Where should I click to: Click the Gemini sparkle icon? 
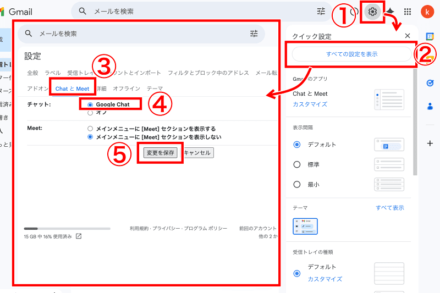(390, 12)
